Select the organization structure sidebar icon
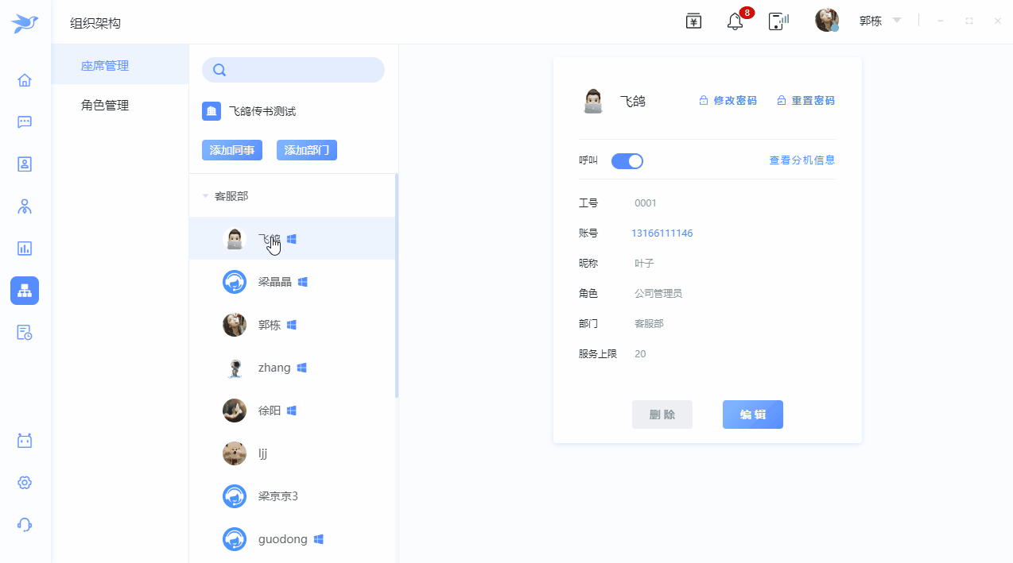Image resolution: width=1013 pixels, height=563 pixels. point(25,291)
